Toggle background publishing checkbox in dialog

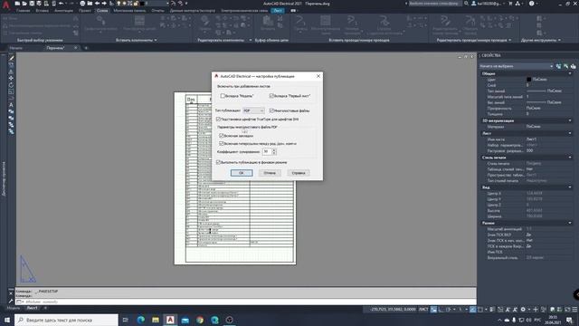click(x=218, y=162)
